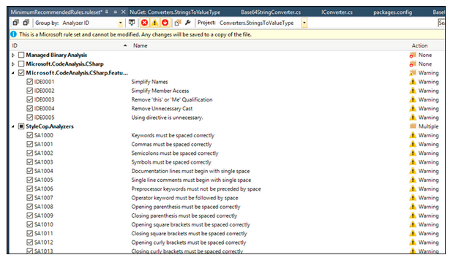Uncheck rule IDE0001 checkbox
Viewport: 453px width, 263px height.
(x=29, y=82)
